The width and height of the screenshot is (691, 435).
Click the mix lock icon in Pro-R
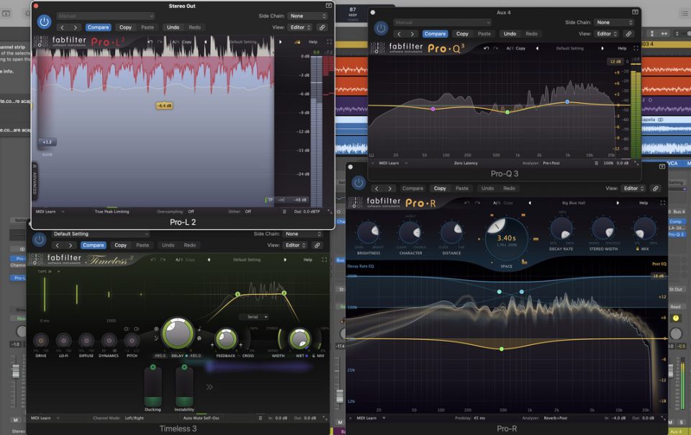(x=636, y=248)
